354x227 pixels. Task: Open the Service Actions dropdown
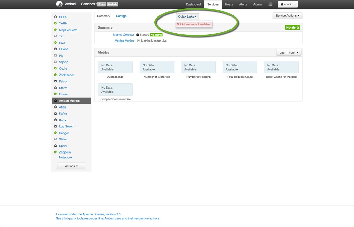[x=287, y=15]
